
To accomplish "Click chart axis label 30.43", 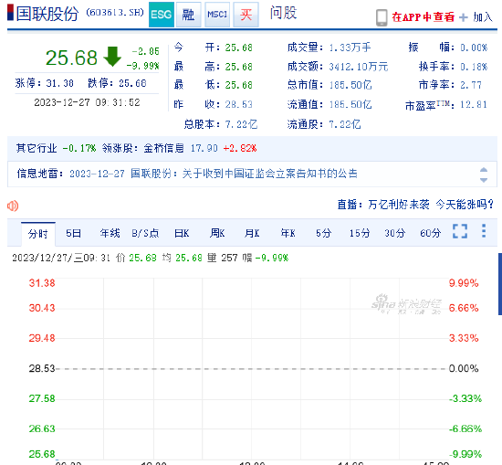I will click(42, 308).
